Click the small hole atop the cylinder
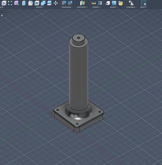 (x=79, y=38)
